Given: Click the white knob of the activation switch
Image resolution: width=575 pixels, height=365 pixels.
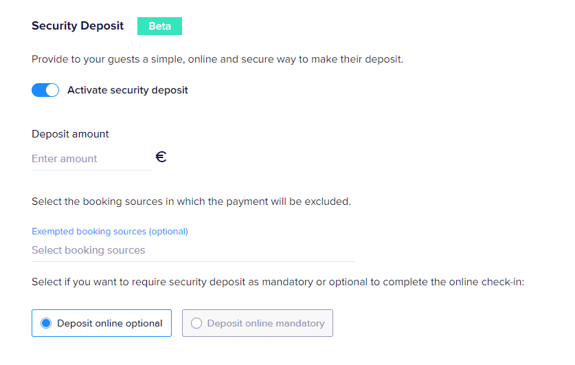Looking at the screenshot, I should [52, 90].
